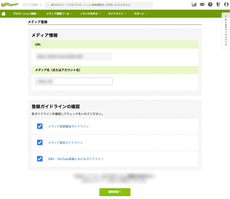
Task: Uncheck SNS・YouTube掲載 guideline checkbox
Action: [x=40, y=159]
